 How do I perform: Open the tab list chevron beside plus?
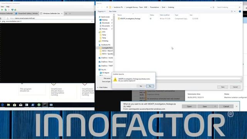(70, 14)
